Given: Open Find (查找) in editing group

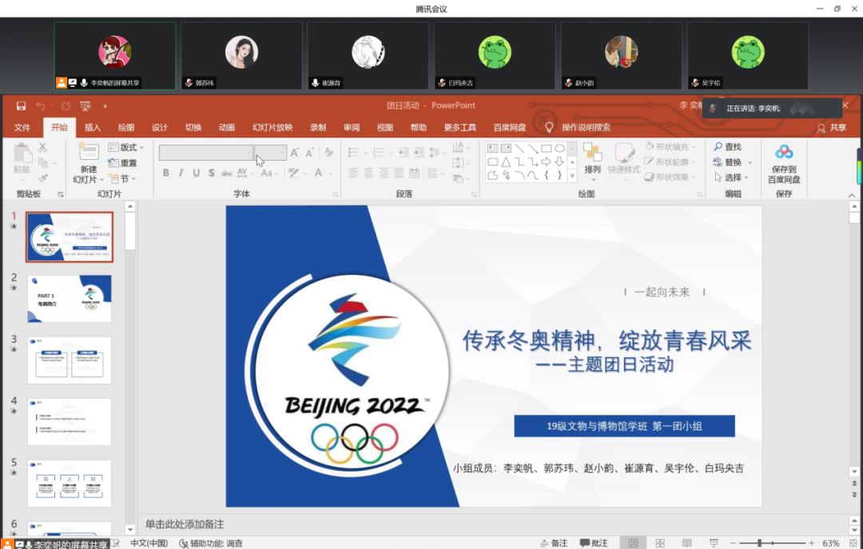Looking at the screenshot, I should [727, 147].
